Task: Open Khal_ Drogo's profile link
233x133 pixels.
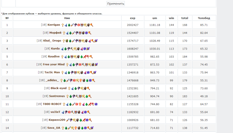Action: (x=52, y=41)
